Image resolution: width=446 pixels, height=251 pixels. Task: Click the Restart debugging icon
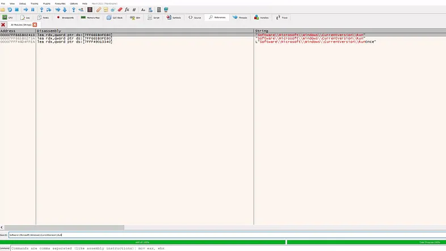pyautogui.click(x=10, y=10)
